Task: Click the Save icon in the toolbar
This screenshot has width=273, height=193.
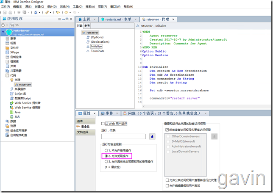Action: (x=5, y=12)
